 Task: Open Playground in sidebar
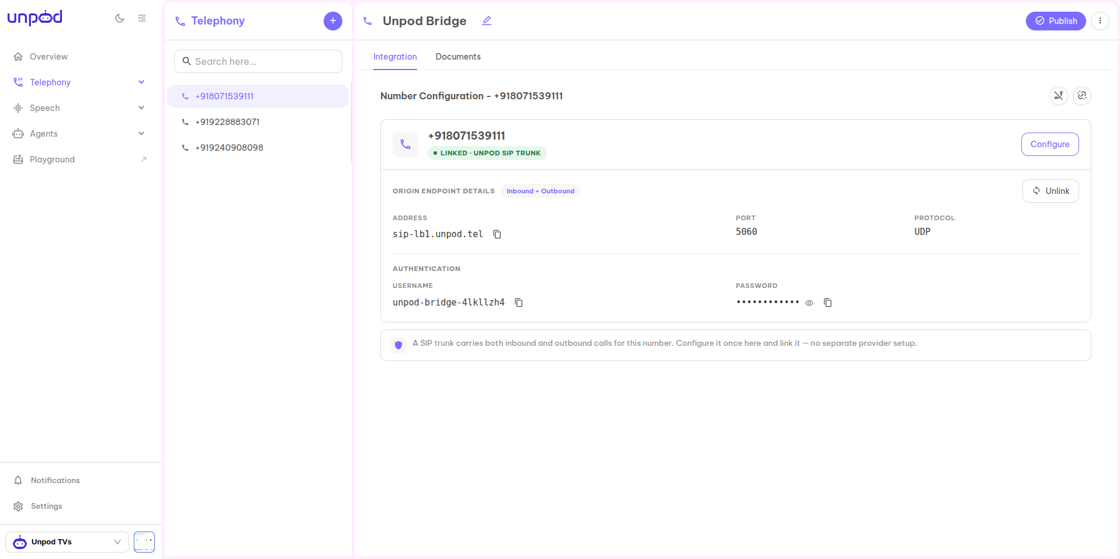click(52, 159)
